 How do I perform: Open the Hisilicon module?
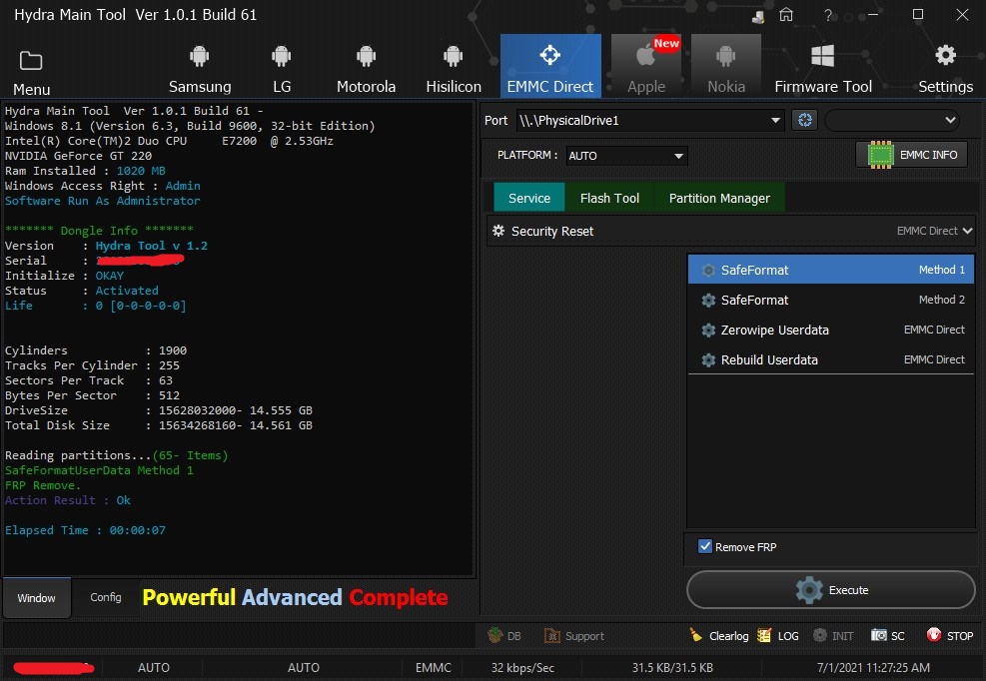point(453,68)
